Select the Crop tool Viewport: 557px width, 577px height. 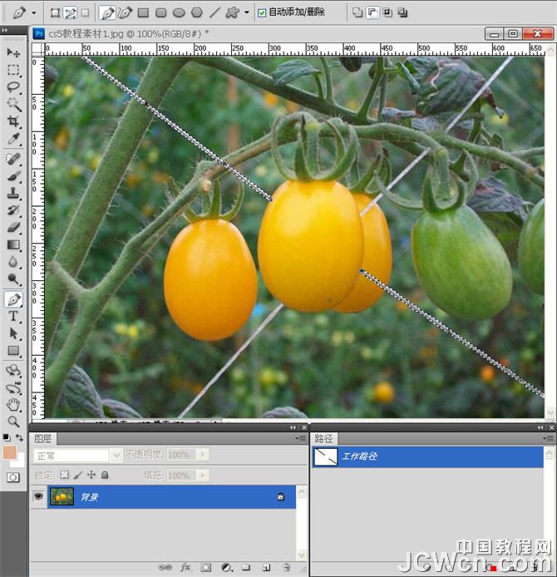point(13,121)
